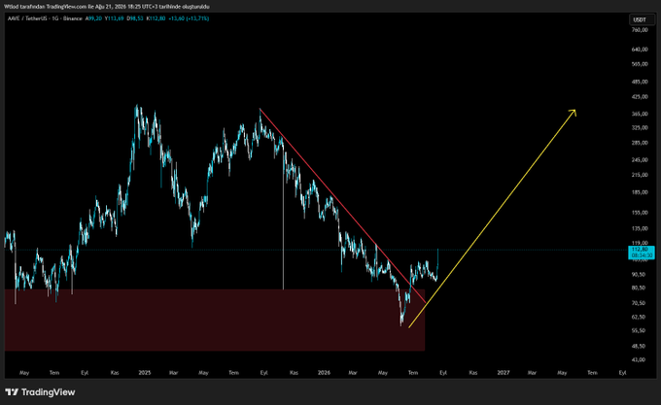
Task: Open the USDT currency selector
Action: (642, 19)
